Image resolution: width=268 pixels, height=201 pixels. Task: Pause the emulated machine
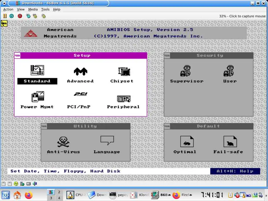coord(5,16)
